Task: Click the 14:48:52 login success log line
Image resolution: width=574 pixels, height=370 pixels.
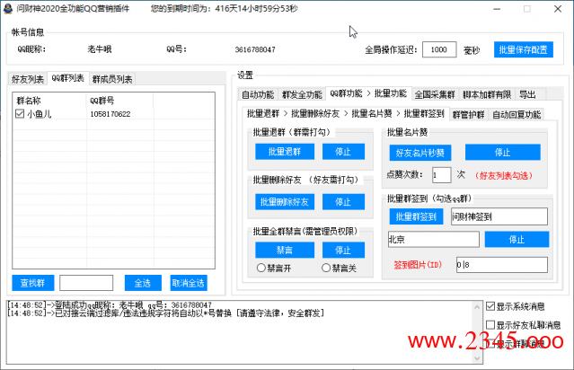Action: pyautogui.click(x=110, y=305)
